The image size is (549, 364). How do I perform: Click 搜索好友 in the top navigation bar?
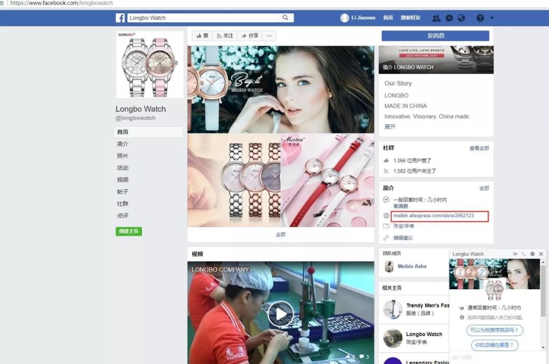410,18
